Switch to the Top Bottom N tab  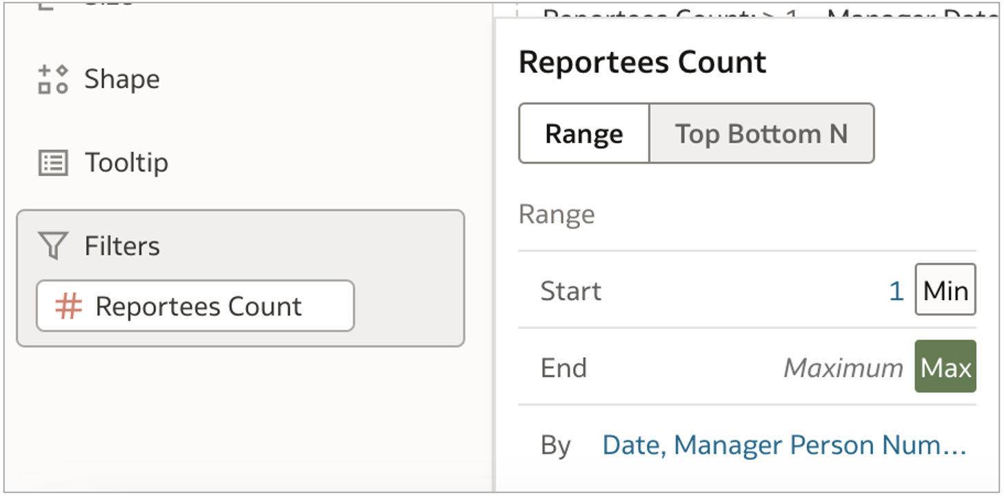point(761,133)
